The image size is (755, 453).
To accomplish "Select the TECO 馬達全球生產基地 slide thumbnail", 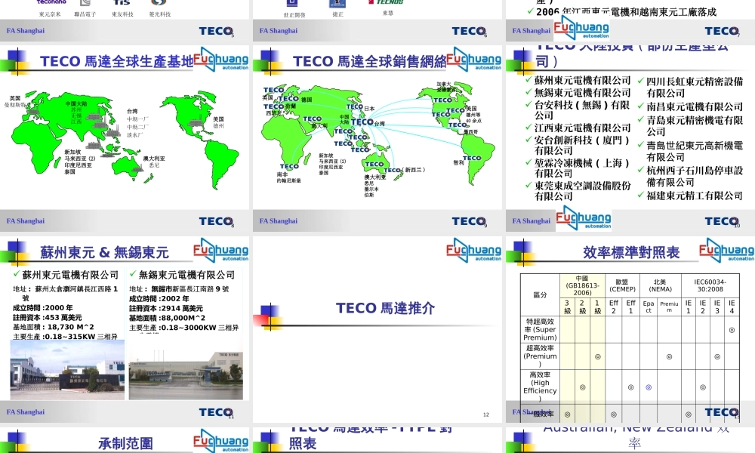I will pyautogui.click(x=125, y=139).
